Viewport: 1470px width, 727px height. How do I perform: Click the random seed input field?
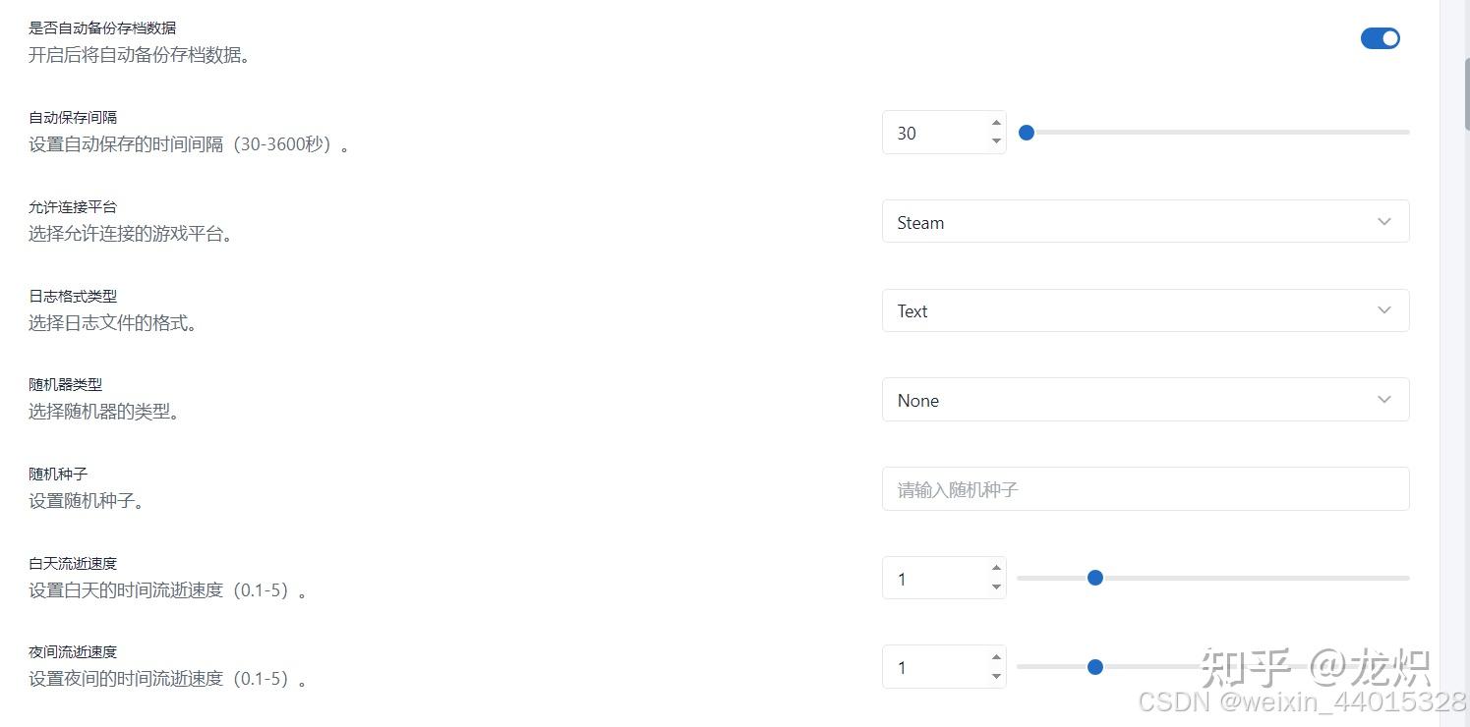tap(1145, 489)
